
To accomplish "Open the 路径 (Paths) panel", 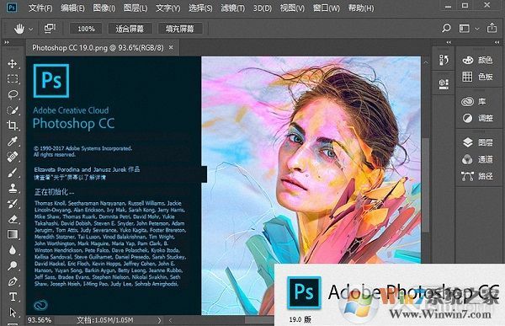I will 477,176.
